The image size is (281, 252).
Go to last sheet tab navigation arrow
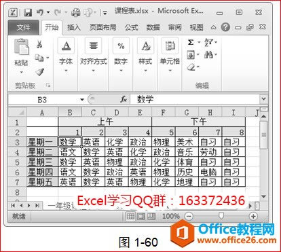click(37, 206)
